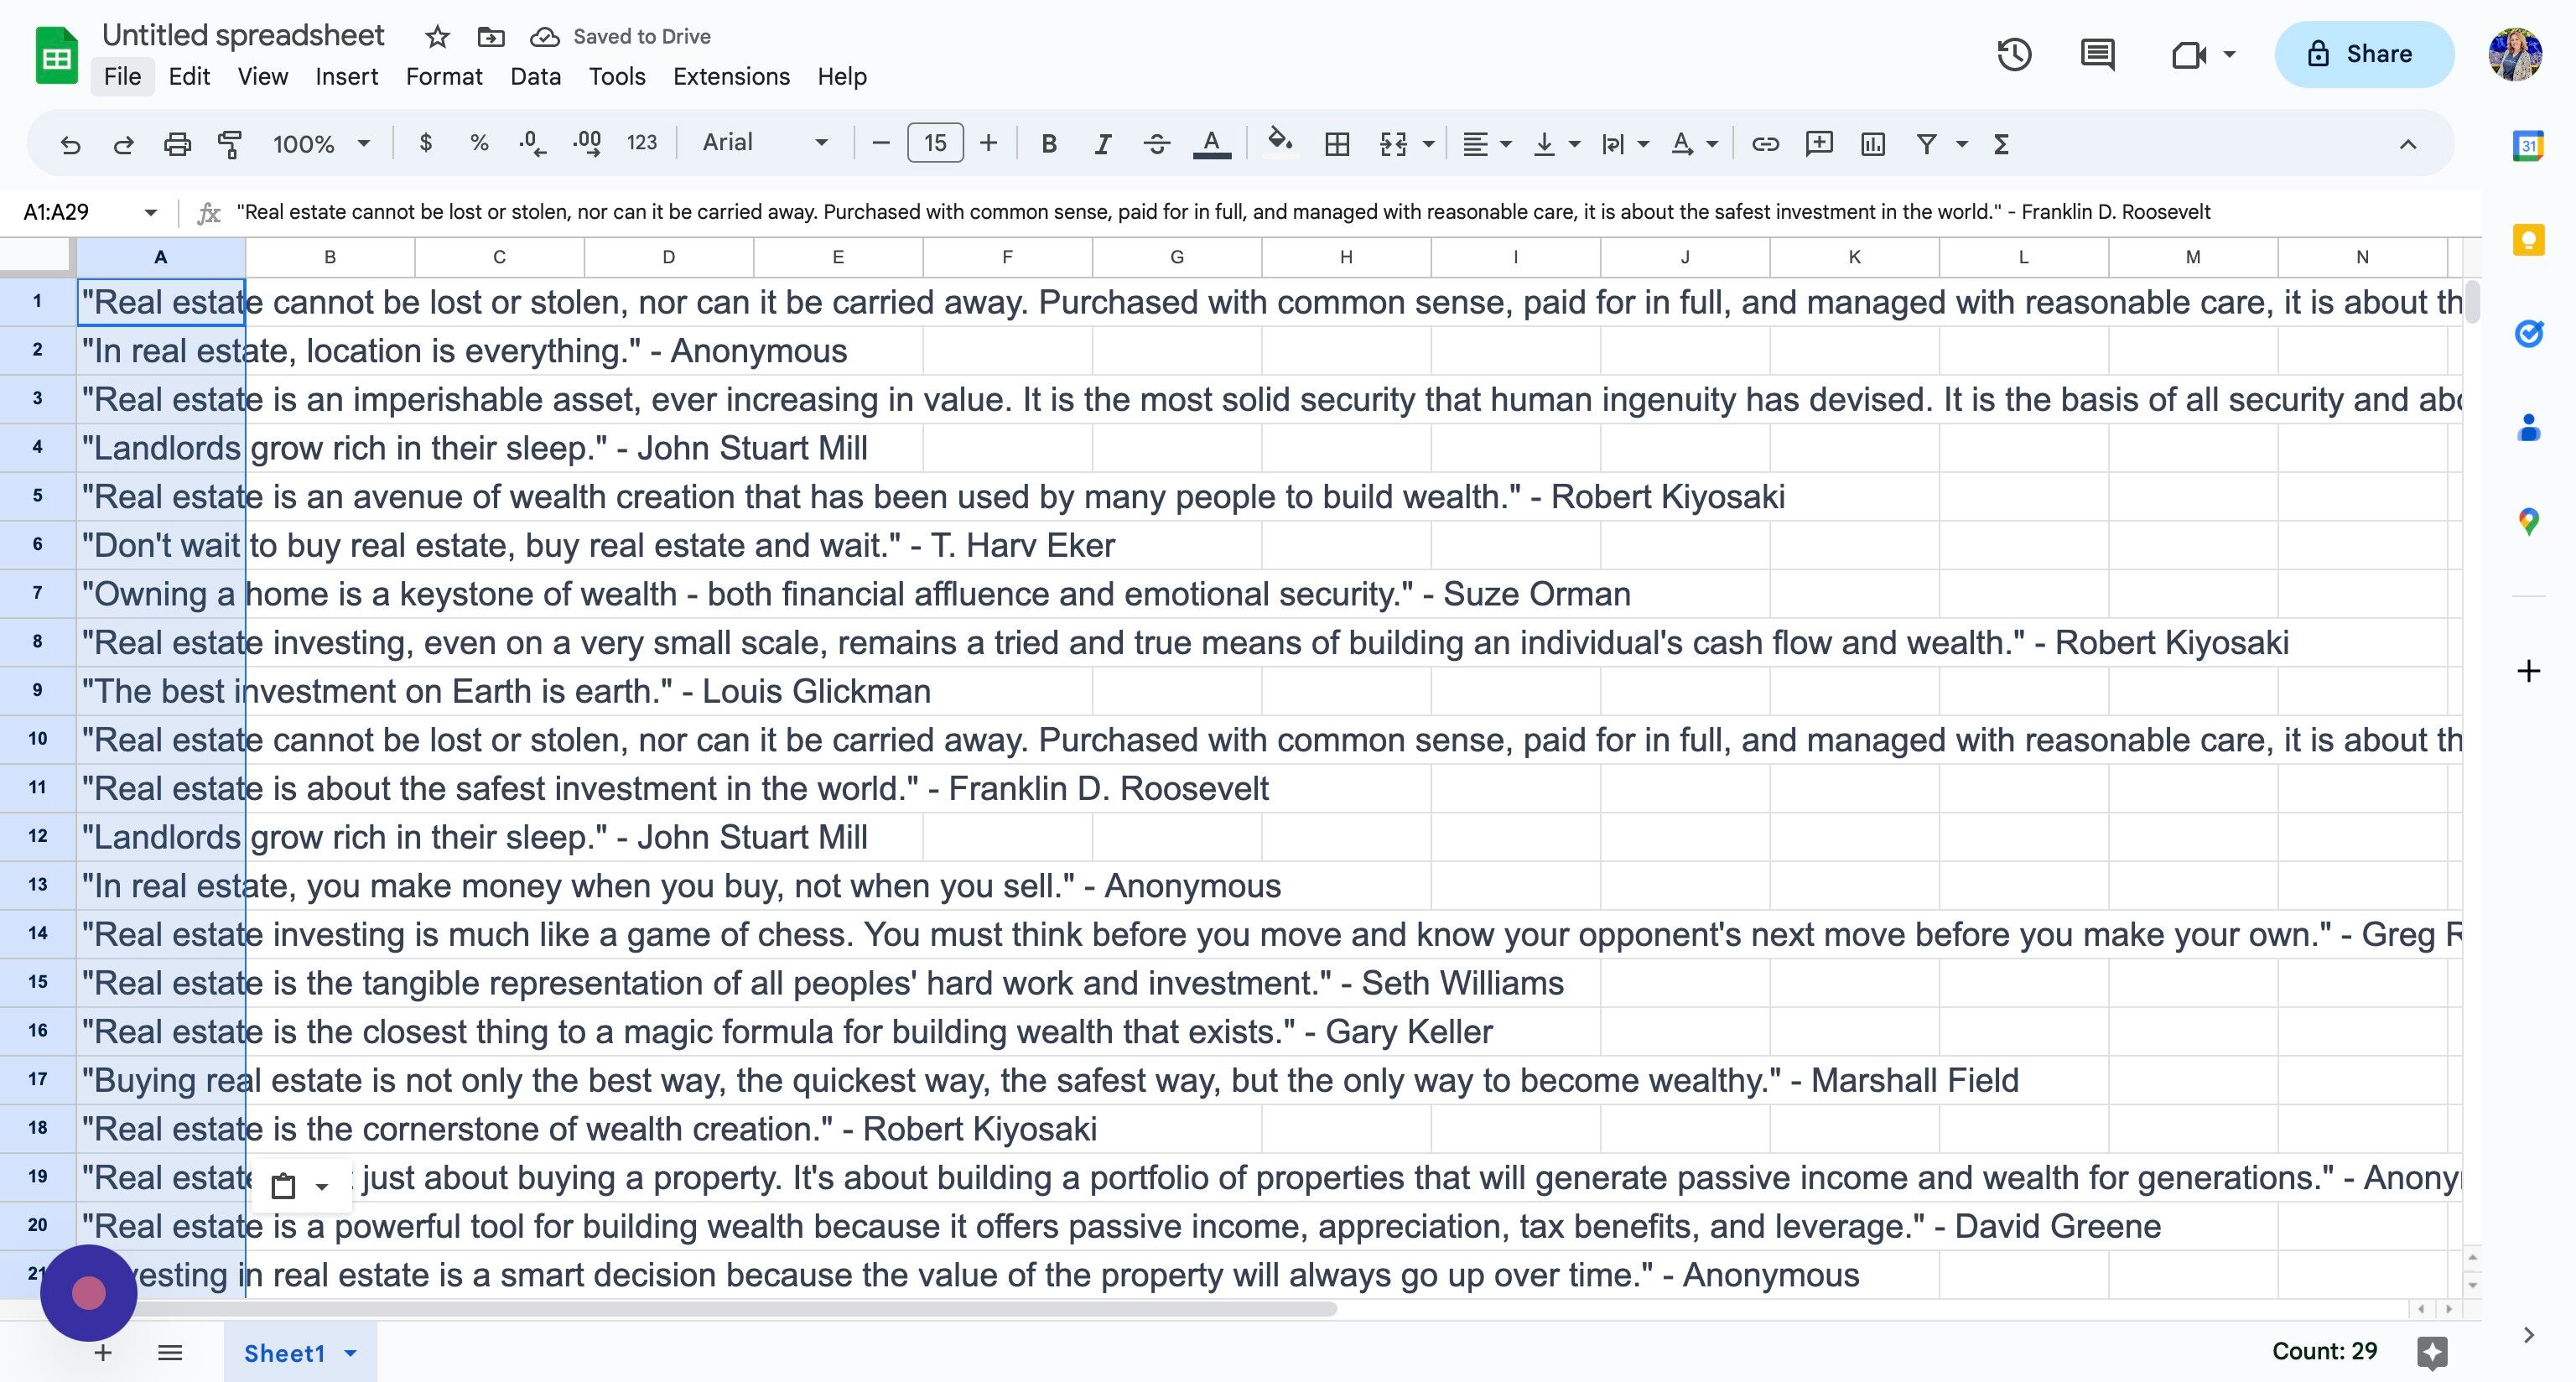Open more number formats 123 button
Viewport: 2576px width, 1382px height.
[x=642, y=143]
